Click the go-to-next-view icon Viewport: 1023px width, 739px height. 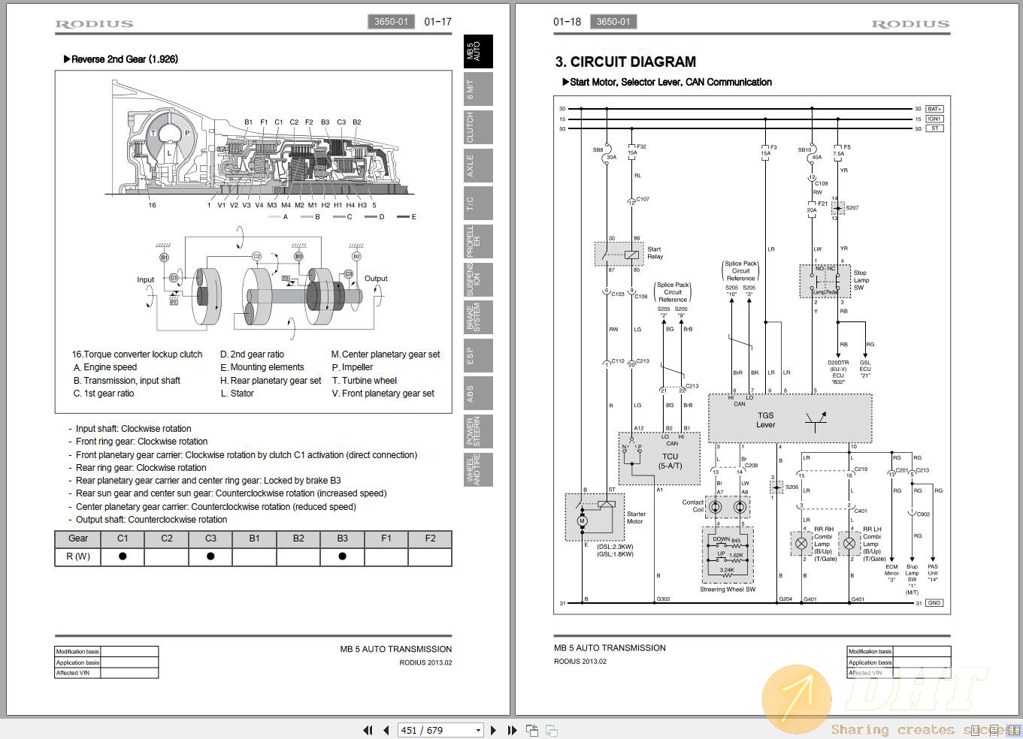coord(552,730)
